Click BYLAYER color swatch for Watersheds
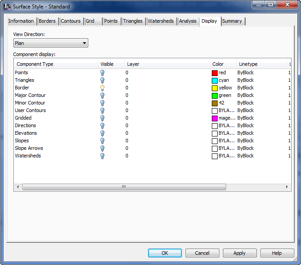Screen dimensions: 301x265 (x=214, y=156)
